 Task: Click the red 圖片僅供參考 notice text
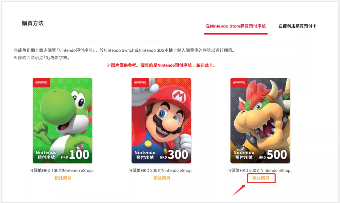(161, 65)
